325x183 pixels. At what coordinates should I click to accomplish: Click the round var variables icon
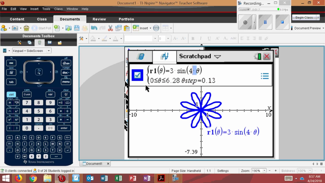(x=156, y=28)
